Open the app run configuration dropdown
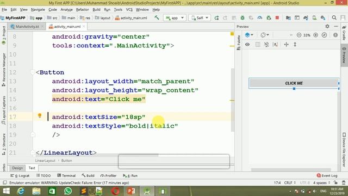Image resolution: width=348 pixels, height=196 pixels. [x=175, y=18]
